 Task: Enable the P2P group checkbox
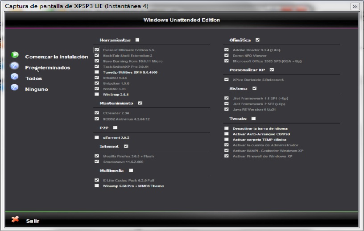point(115,128)
